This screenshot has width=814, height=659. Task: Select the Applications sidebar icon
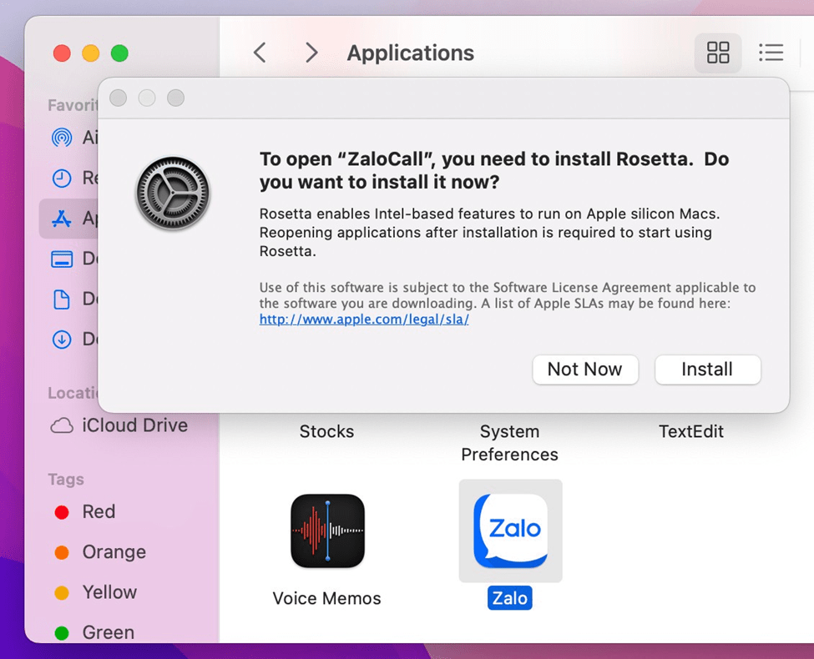[63, 219]
